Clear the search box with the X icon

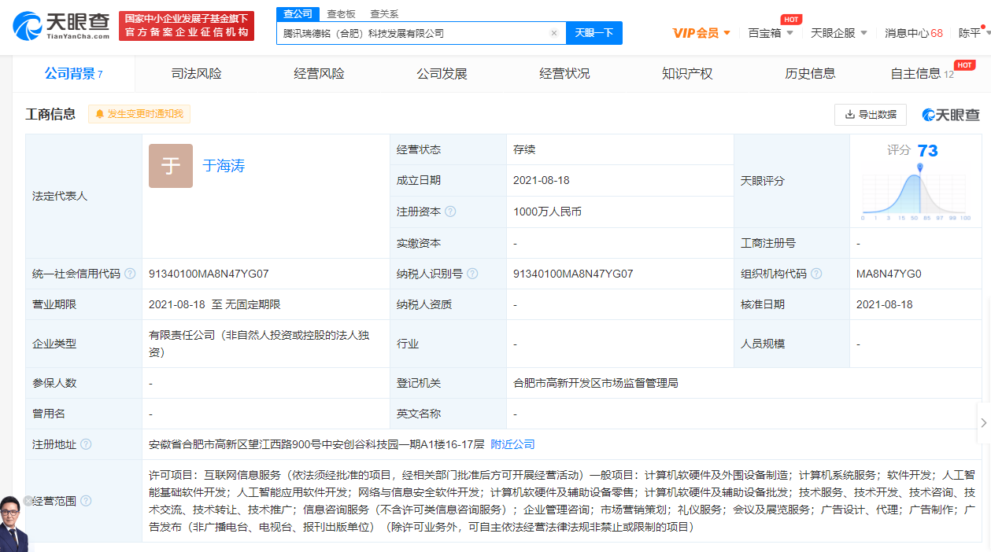click(x=553, y=33)
